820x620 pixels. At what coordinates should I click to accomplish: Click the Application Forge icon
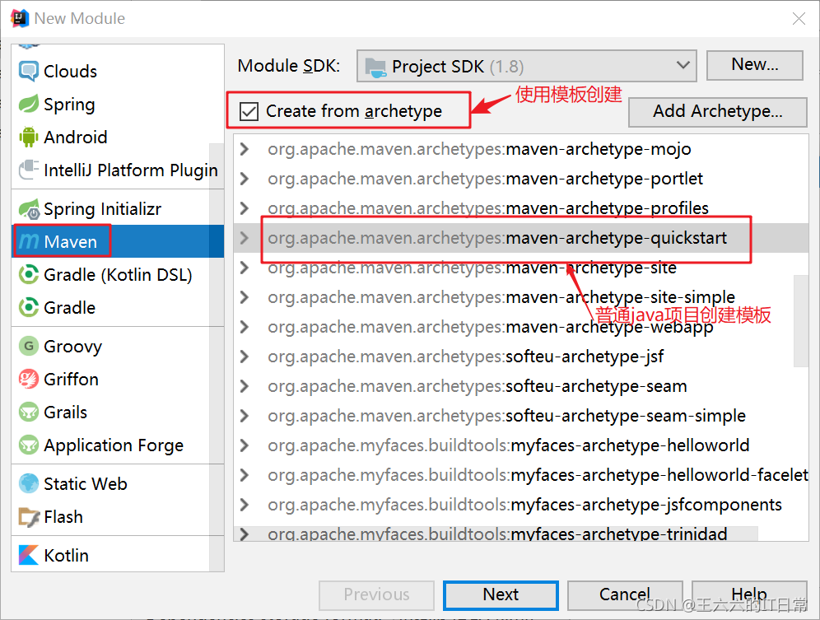pyautogui.click(x=28, y=445)
